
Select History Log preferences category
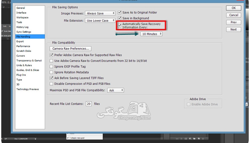22,27
